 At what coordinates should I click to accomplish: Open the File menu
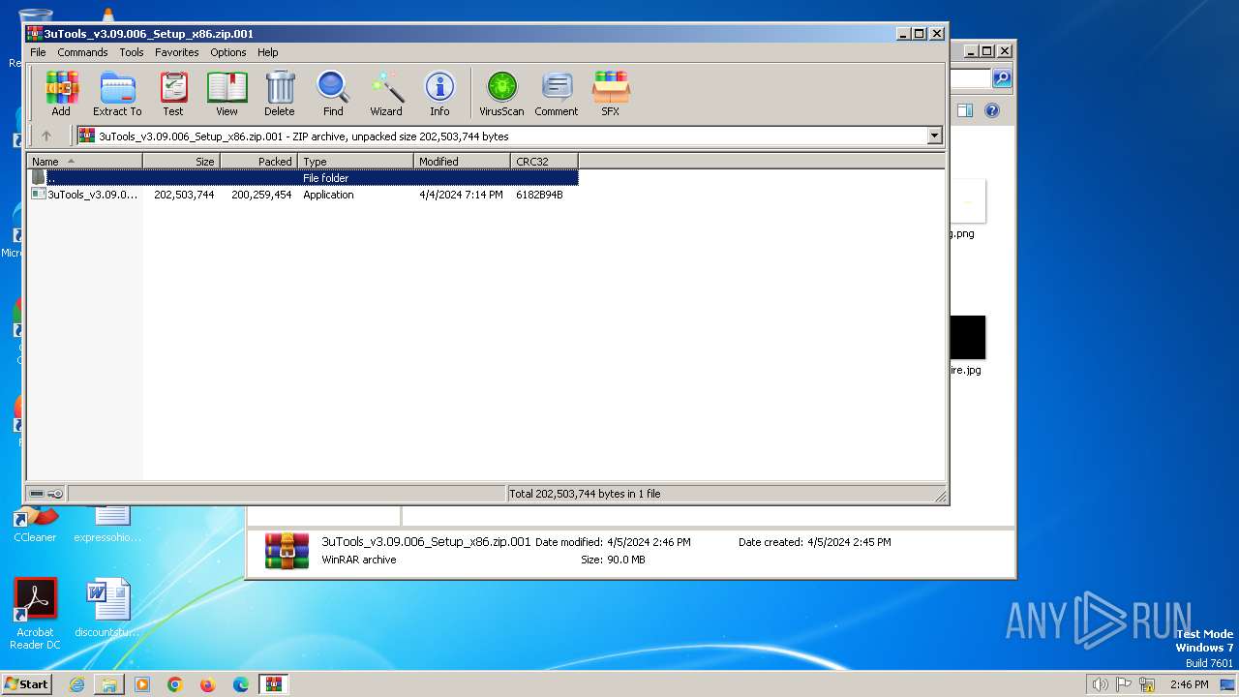pyautogui.click(x=38, y=52)
